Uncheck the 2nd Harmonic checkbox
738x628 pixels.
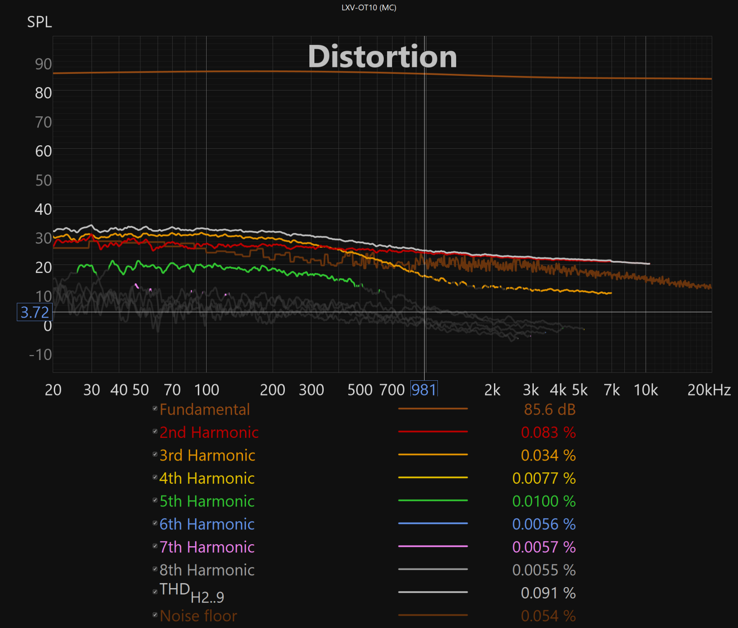[155, 431]
